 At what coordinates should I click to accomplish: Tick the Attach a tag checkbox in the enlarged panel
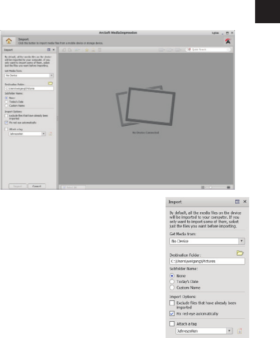point(172,324)
